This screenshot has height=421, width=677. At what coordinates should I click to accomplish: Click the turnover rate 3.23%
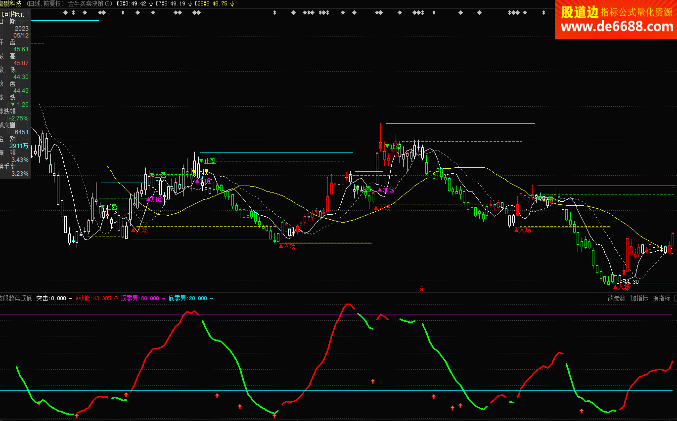(x=20, y=174)
